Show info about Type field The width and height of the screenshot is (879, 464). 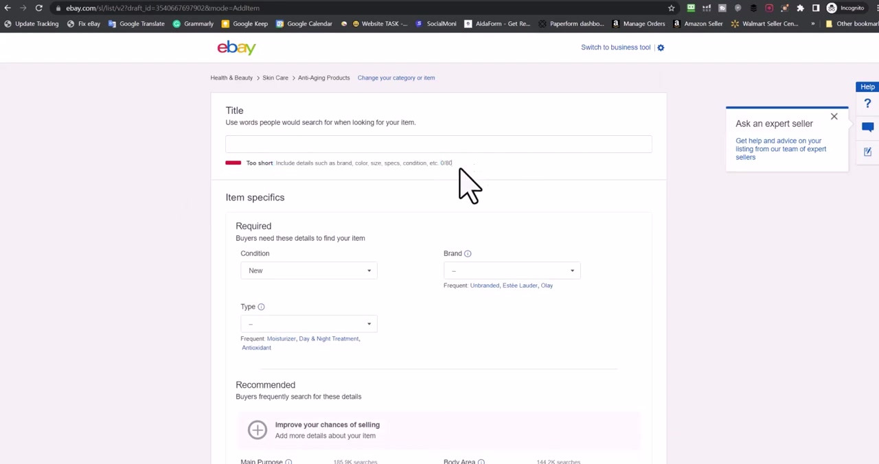[x=261, y=307]
